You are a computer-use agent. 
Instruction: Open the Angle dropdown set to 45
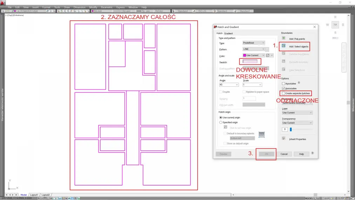tap(229, 85)
